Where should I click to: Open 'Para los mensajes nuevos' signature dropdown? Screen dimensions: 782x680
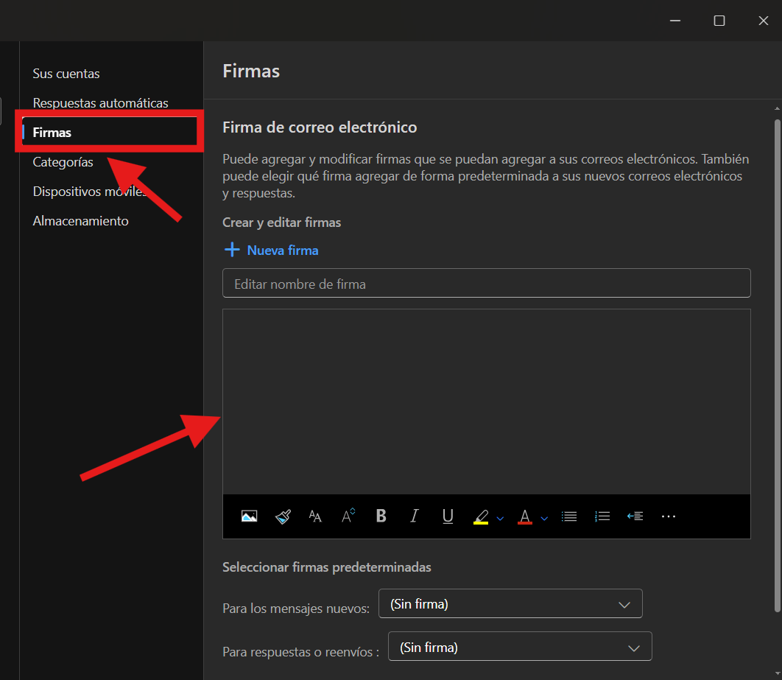tap(510, 604)
